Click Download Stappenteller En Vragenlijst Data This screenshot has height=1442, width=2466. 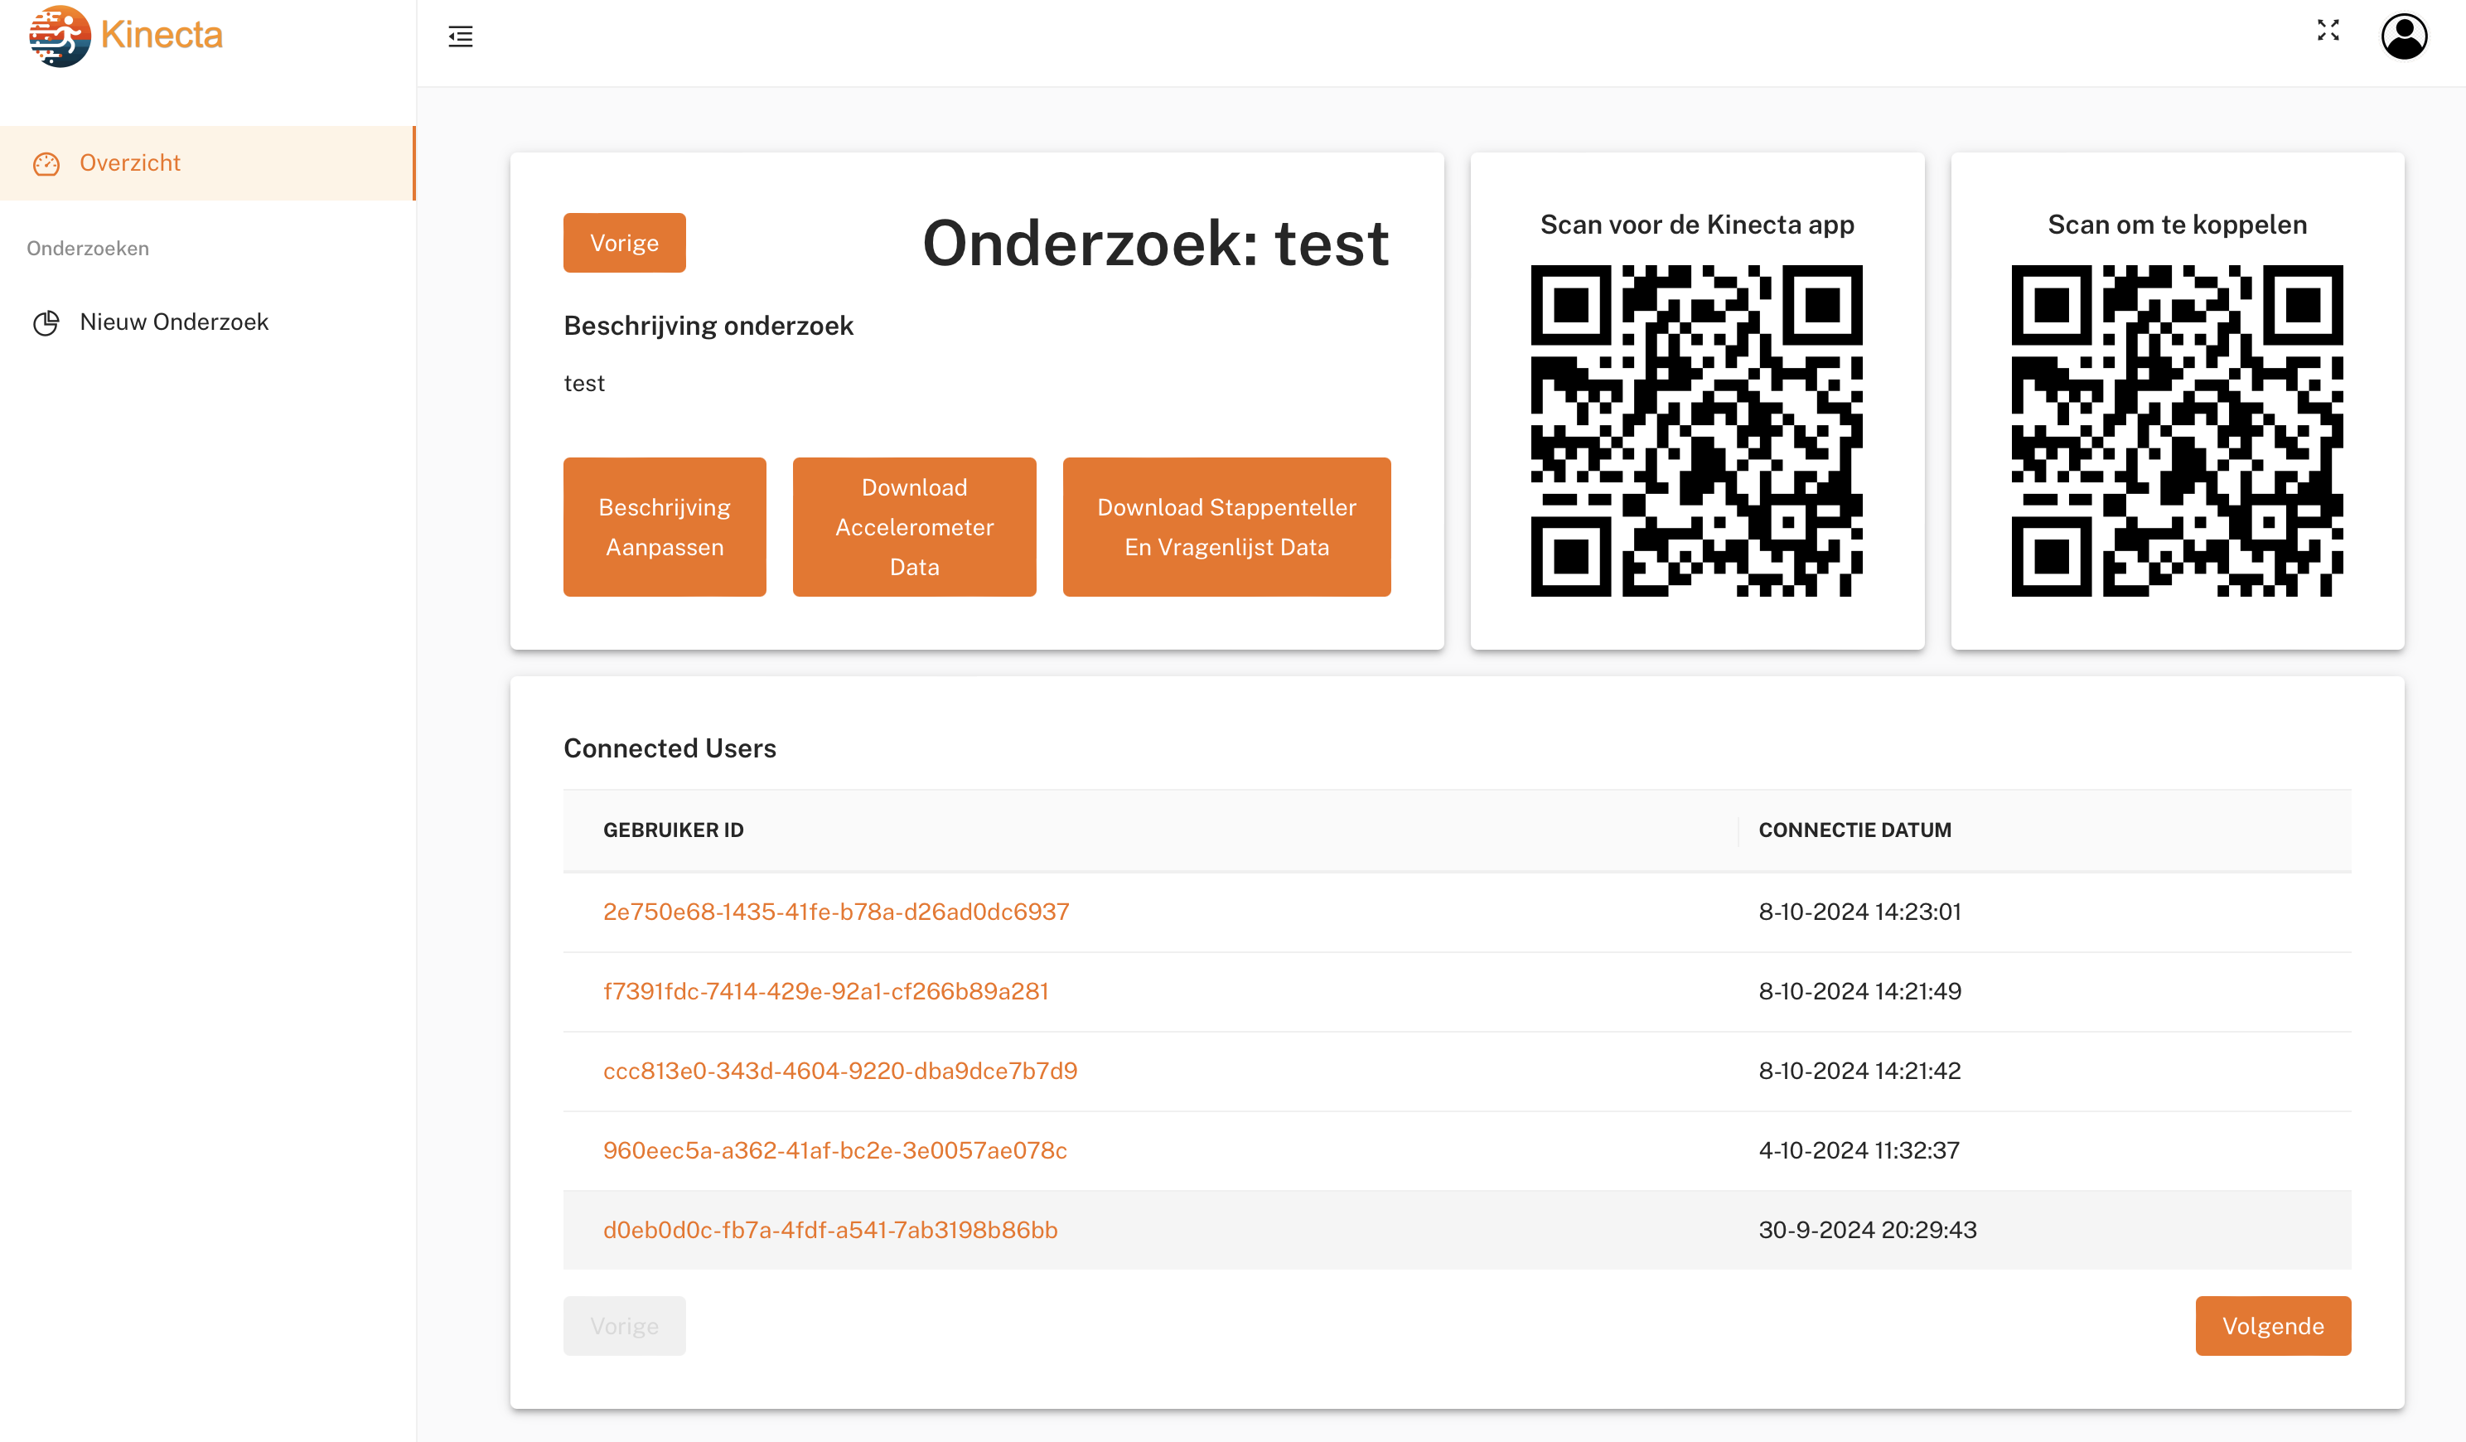[1226, 527]
